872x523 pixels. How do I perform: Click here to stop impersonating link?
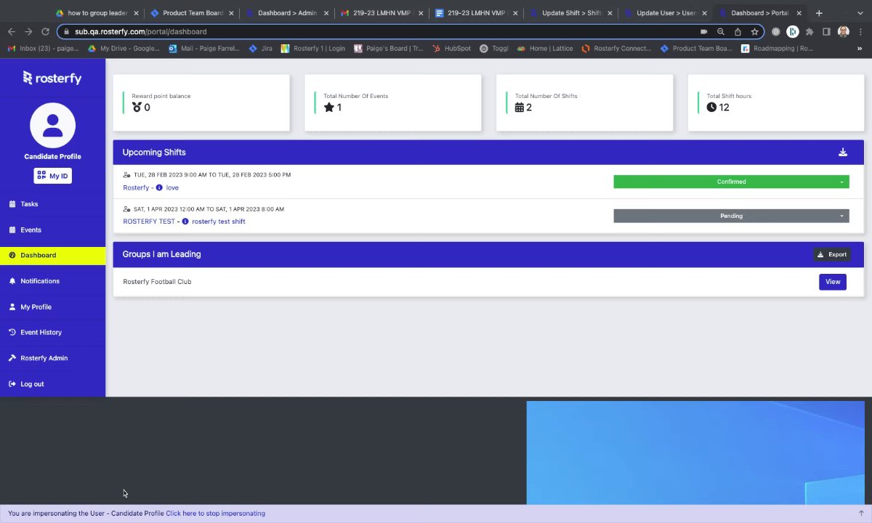215,514
